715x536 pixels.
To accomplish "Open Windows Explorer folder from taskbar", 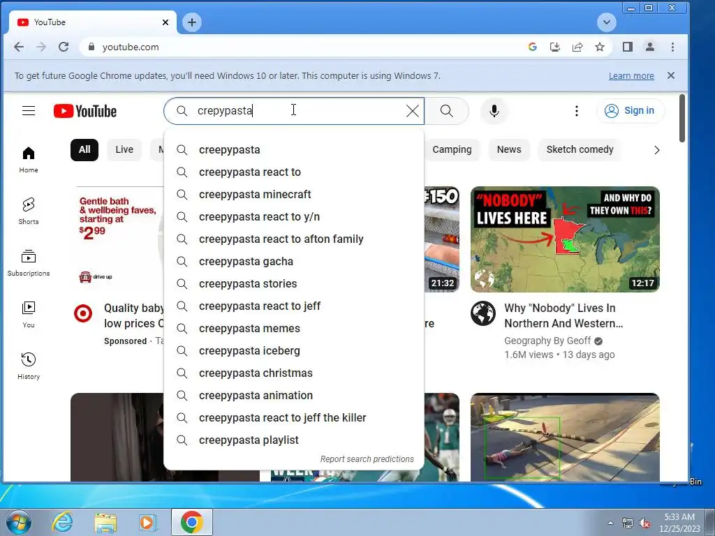I will tap(105, 522).
